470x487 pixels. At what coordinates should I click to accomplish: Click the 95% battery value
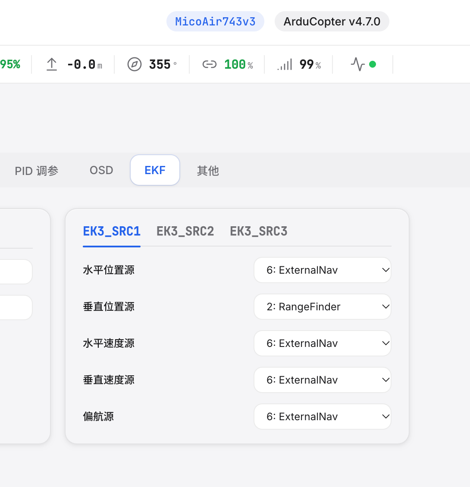pos(10,64)
